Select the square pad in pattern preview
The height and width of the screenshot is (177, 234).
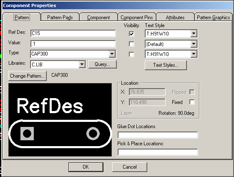[27, 134]
